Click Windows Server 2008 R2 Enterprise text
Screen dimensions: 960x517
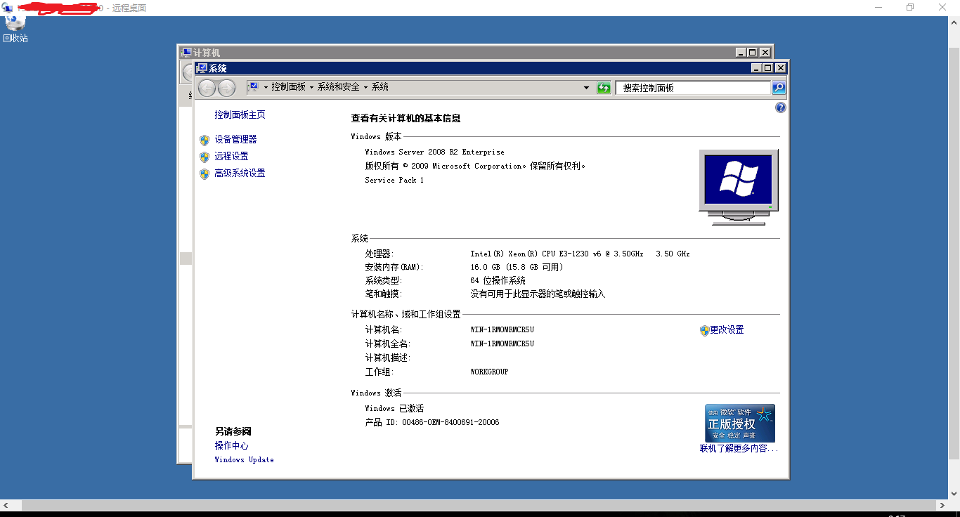tap(434, 152)
